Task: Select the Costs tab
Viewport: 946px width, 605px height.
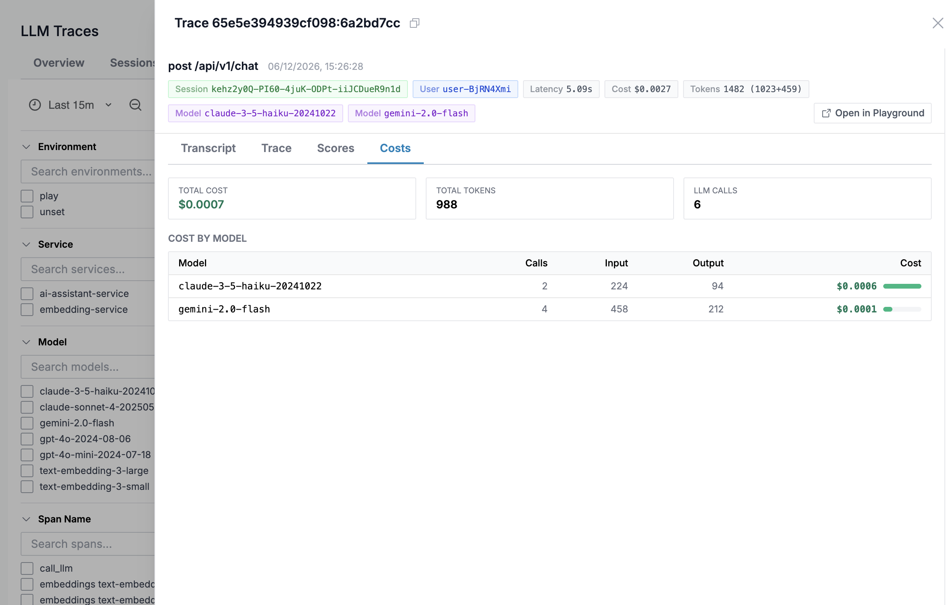Action: (395, 148)
